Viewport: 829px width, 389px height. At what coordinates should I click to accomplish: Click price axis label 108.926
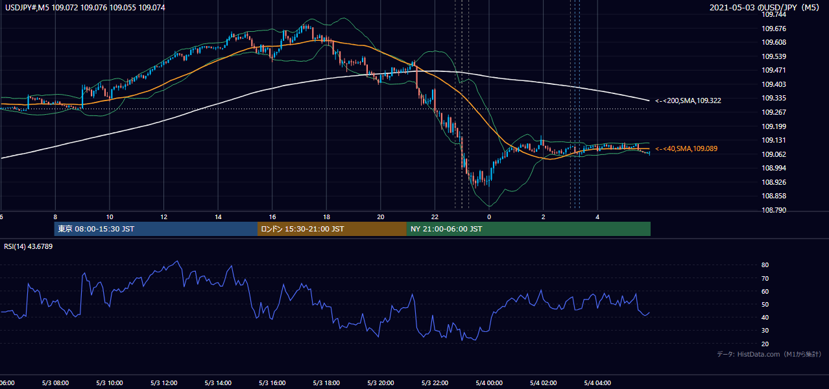pos(774,183)
